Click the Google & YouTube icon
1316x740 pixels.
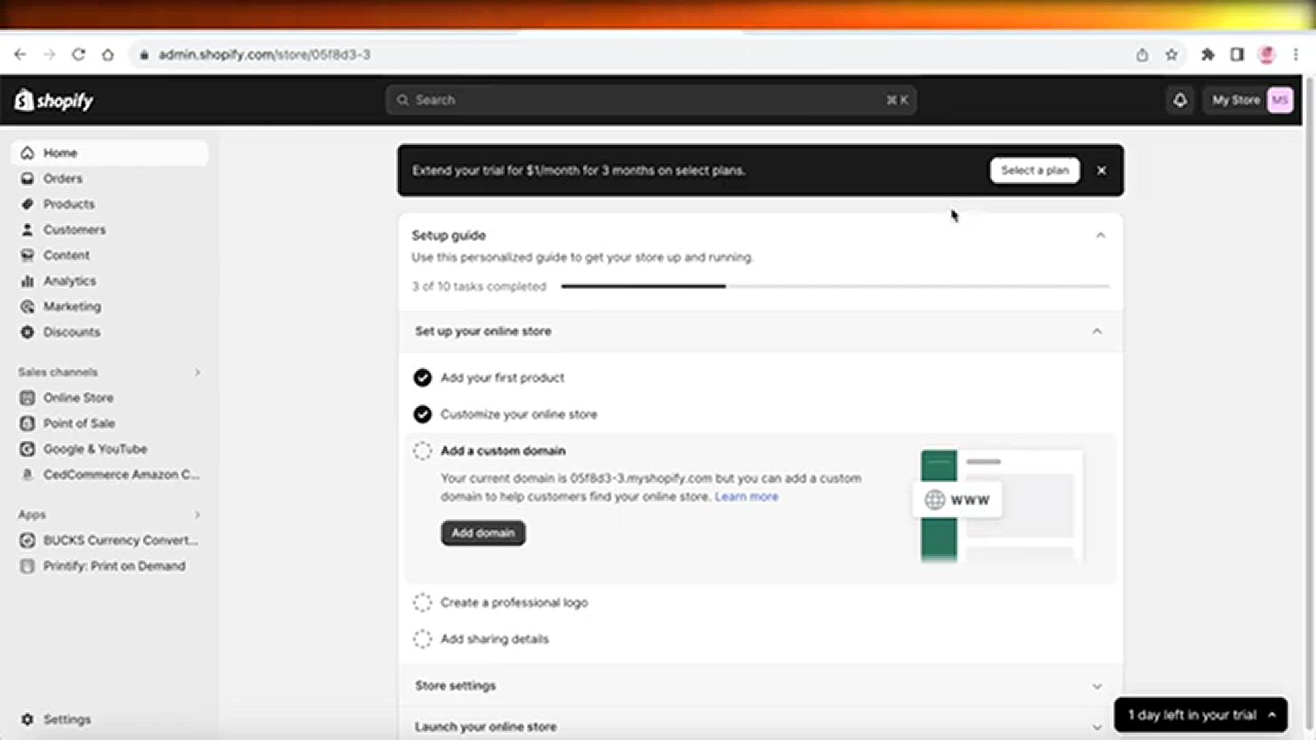[27, 449]
